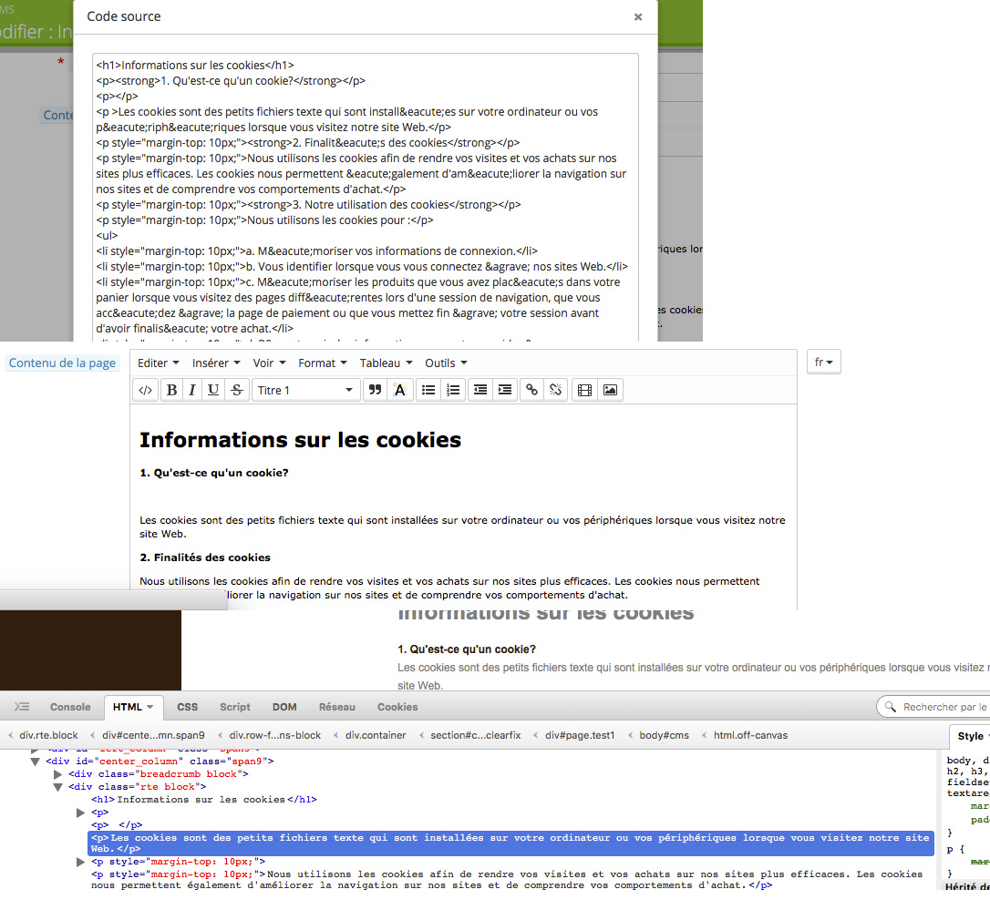Image resolution: width=990 pixels, height=920 pixels.
Task: Open the fr language dropdown
Action: click(x=824, y=363)
